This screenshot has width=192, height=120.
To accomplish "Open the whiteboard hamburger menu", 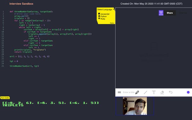I will (x=119, y=92).
